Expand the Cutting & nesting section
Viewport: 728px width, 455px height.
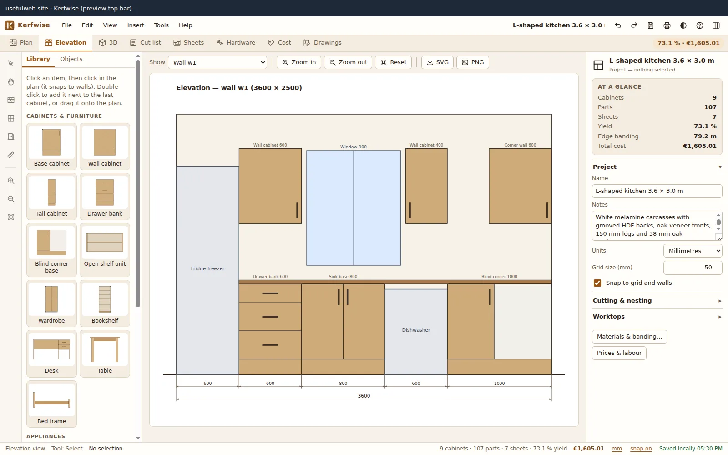pos(657,301)
